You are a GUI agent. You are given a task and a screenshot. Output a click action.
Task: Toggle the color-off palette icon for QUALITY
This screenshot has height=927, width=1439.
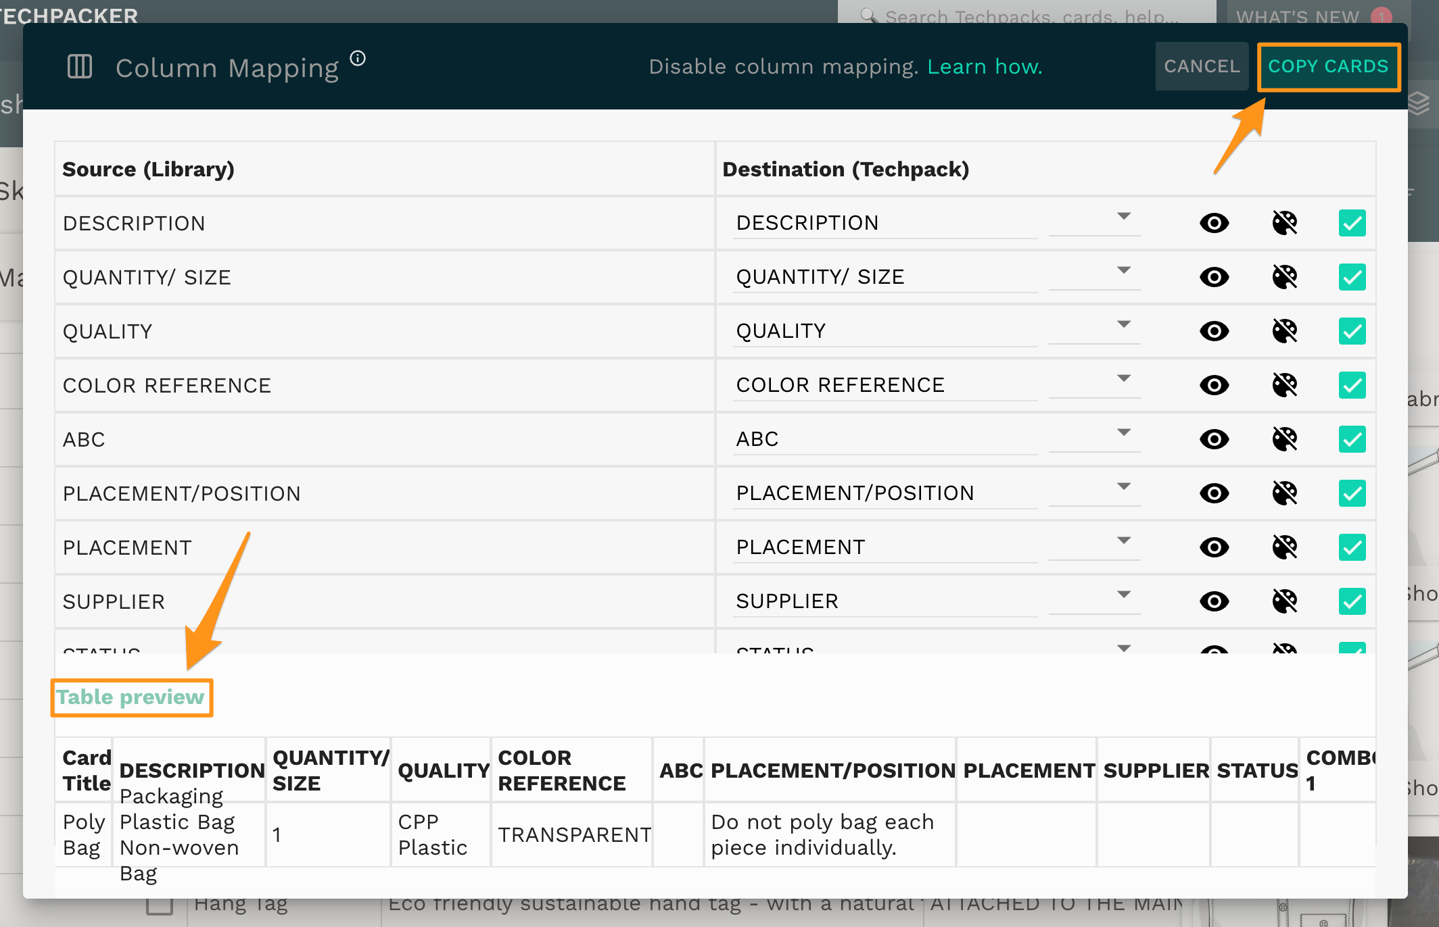pos(1284,331)
